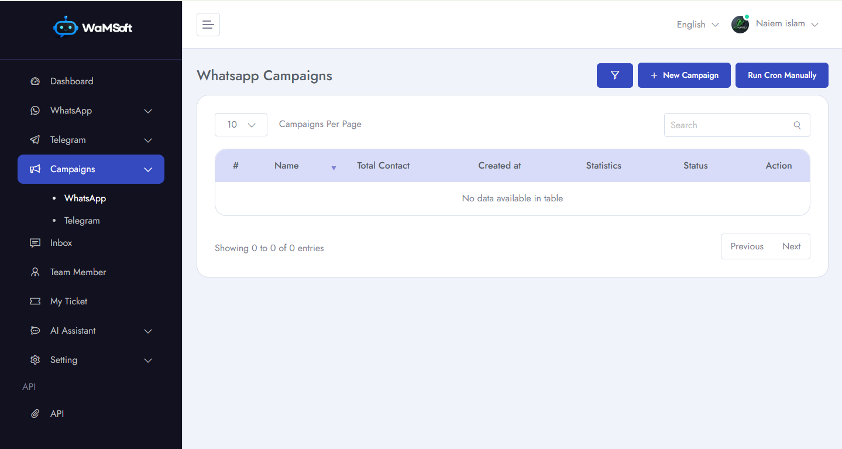Expand the WhatsApp sidebar menu chevron
Screen dimensions: 842x449
148,111
